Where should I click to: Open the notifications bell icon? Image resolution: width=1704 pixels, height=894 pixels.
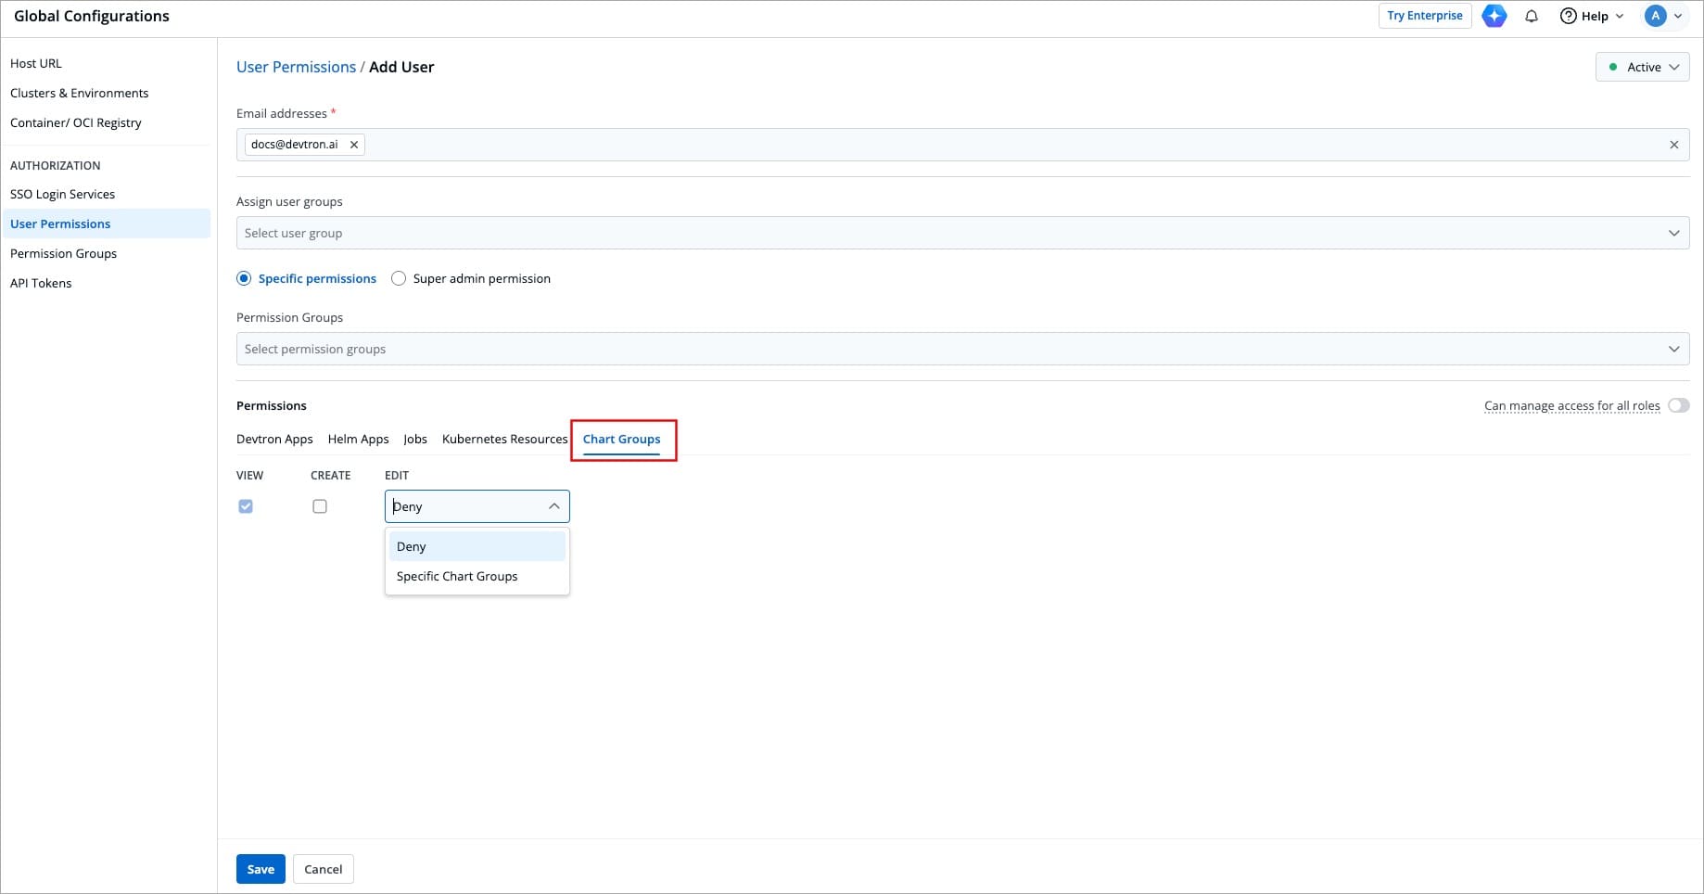point(1532,16)
